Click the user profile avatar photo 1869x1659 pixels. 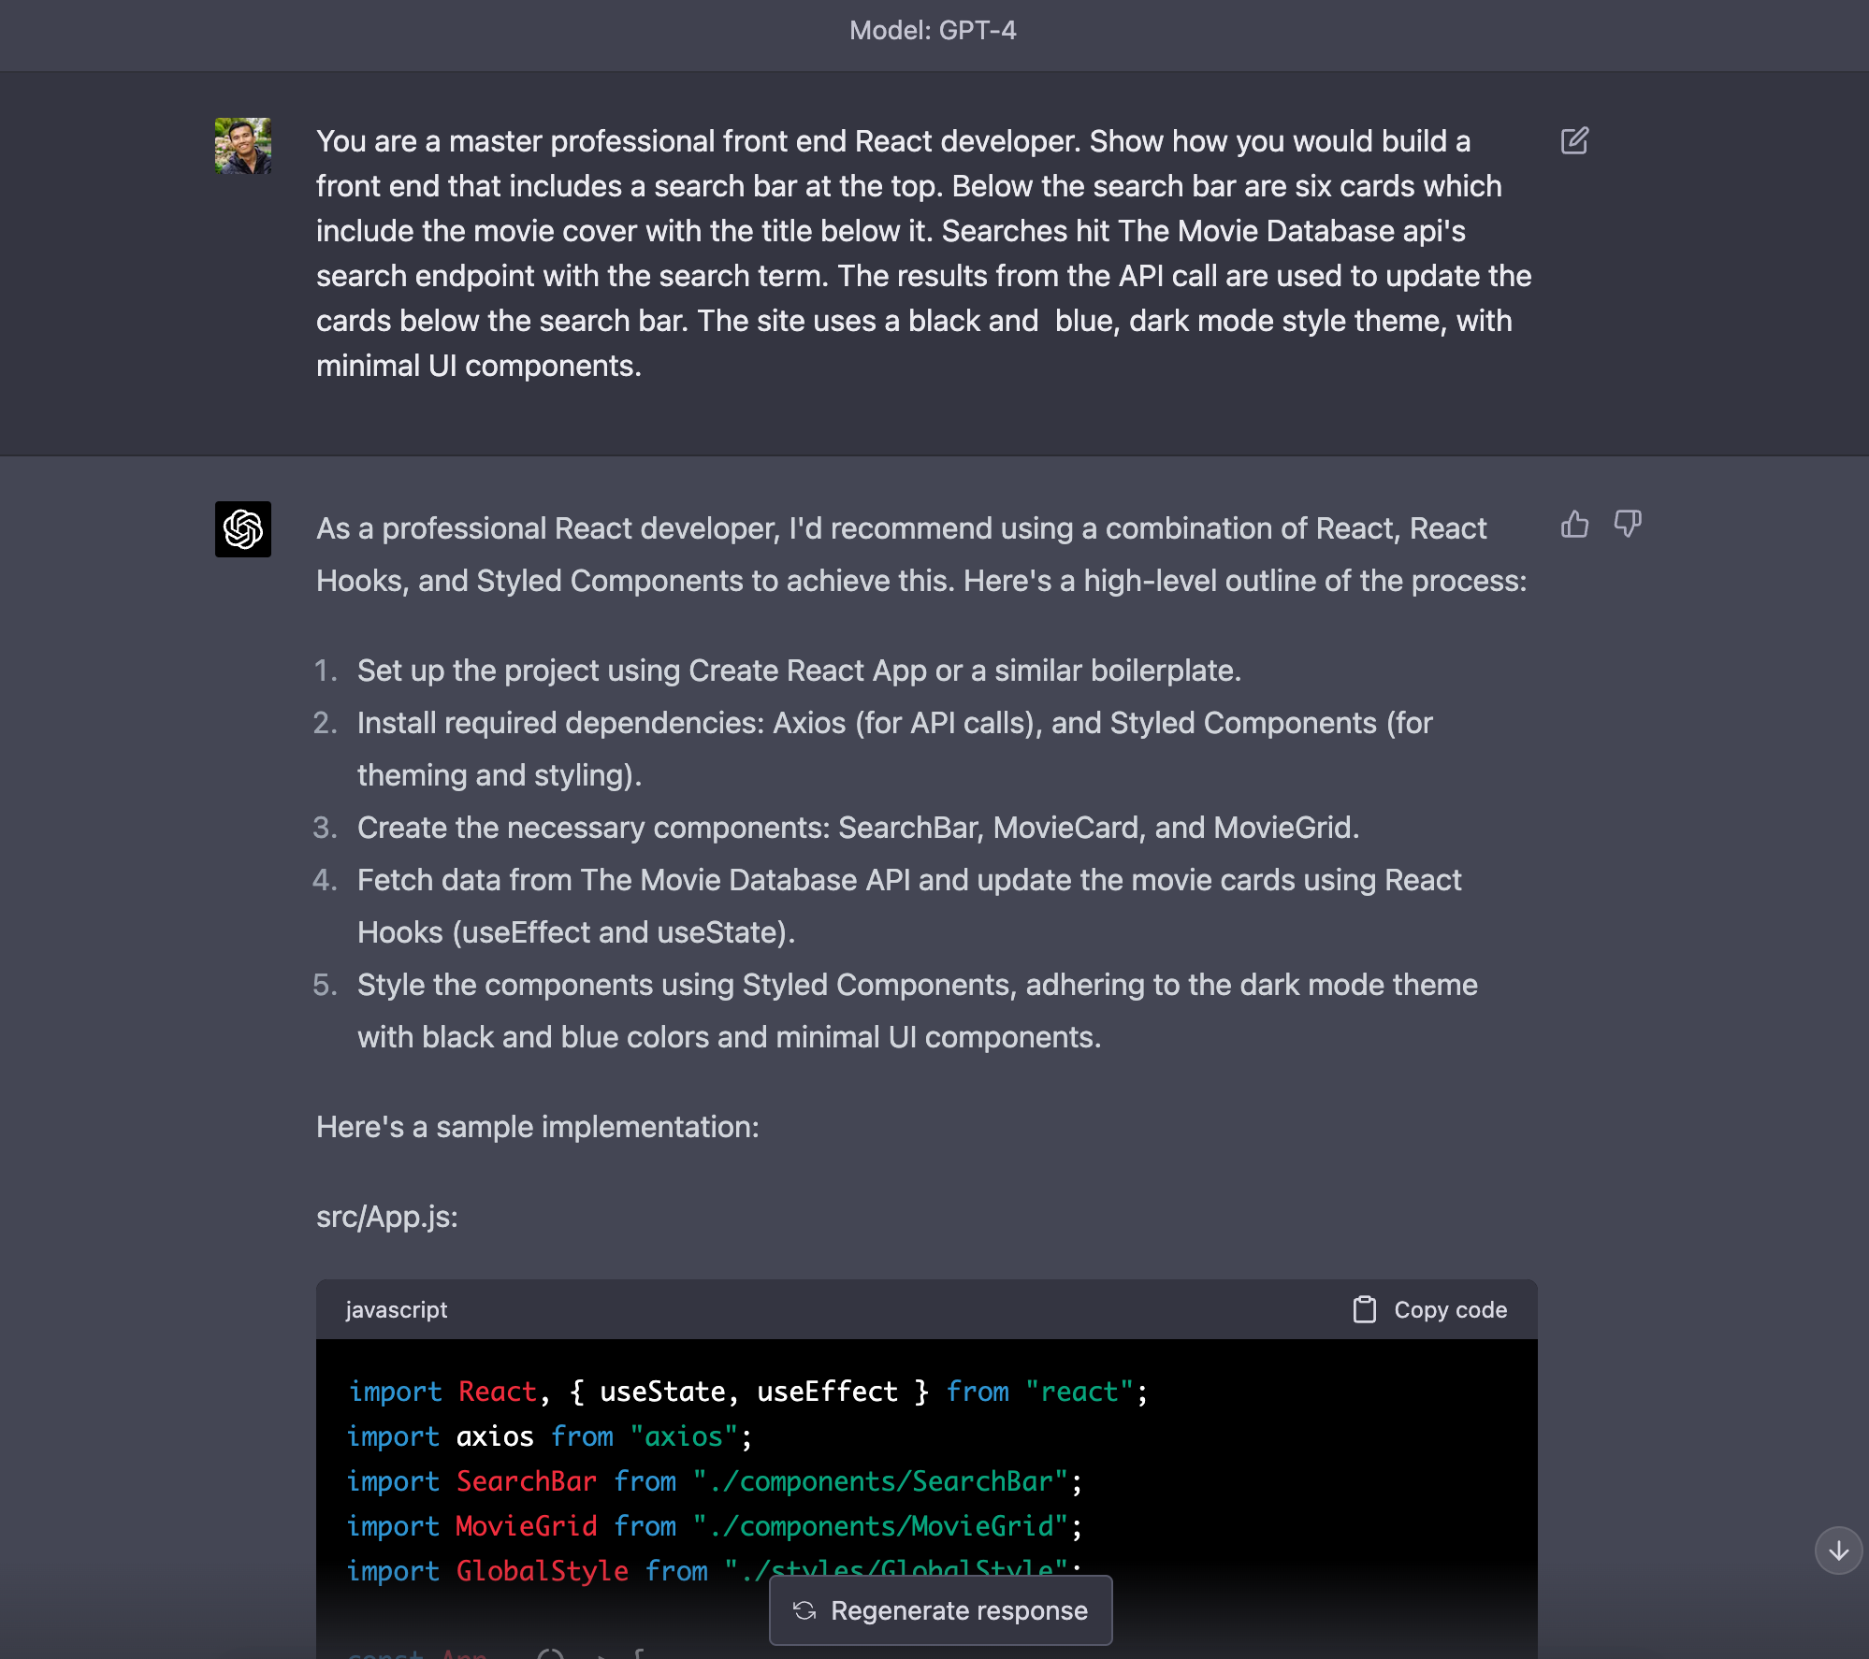click(x=243, y=146)
